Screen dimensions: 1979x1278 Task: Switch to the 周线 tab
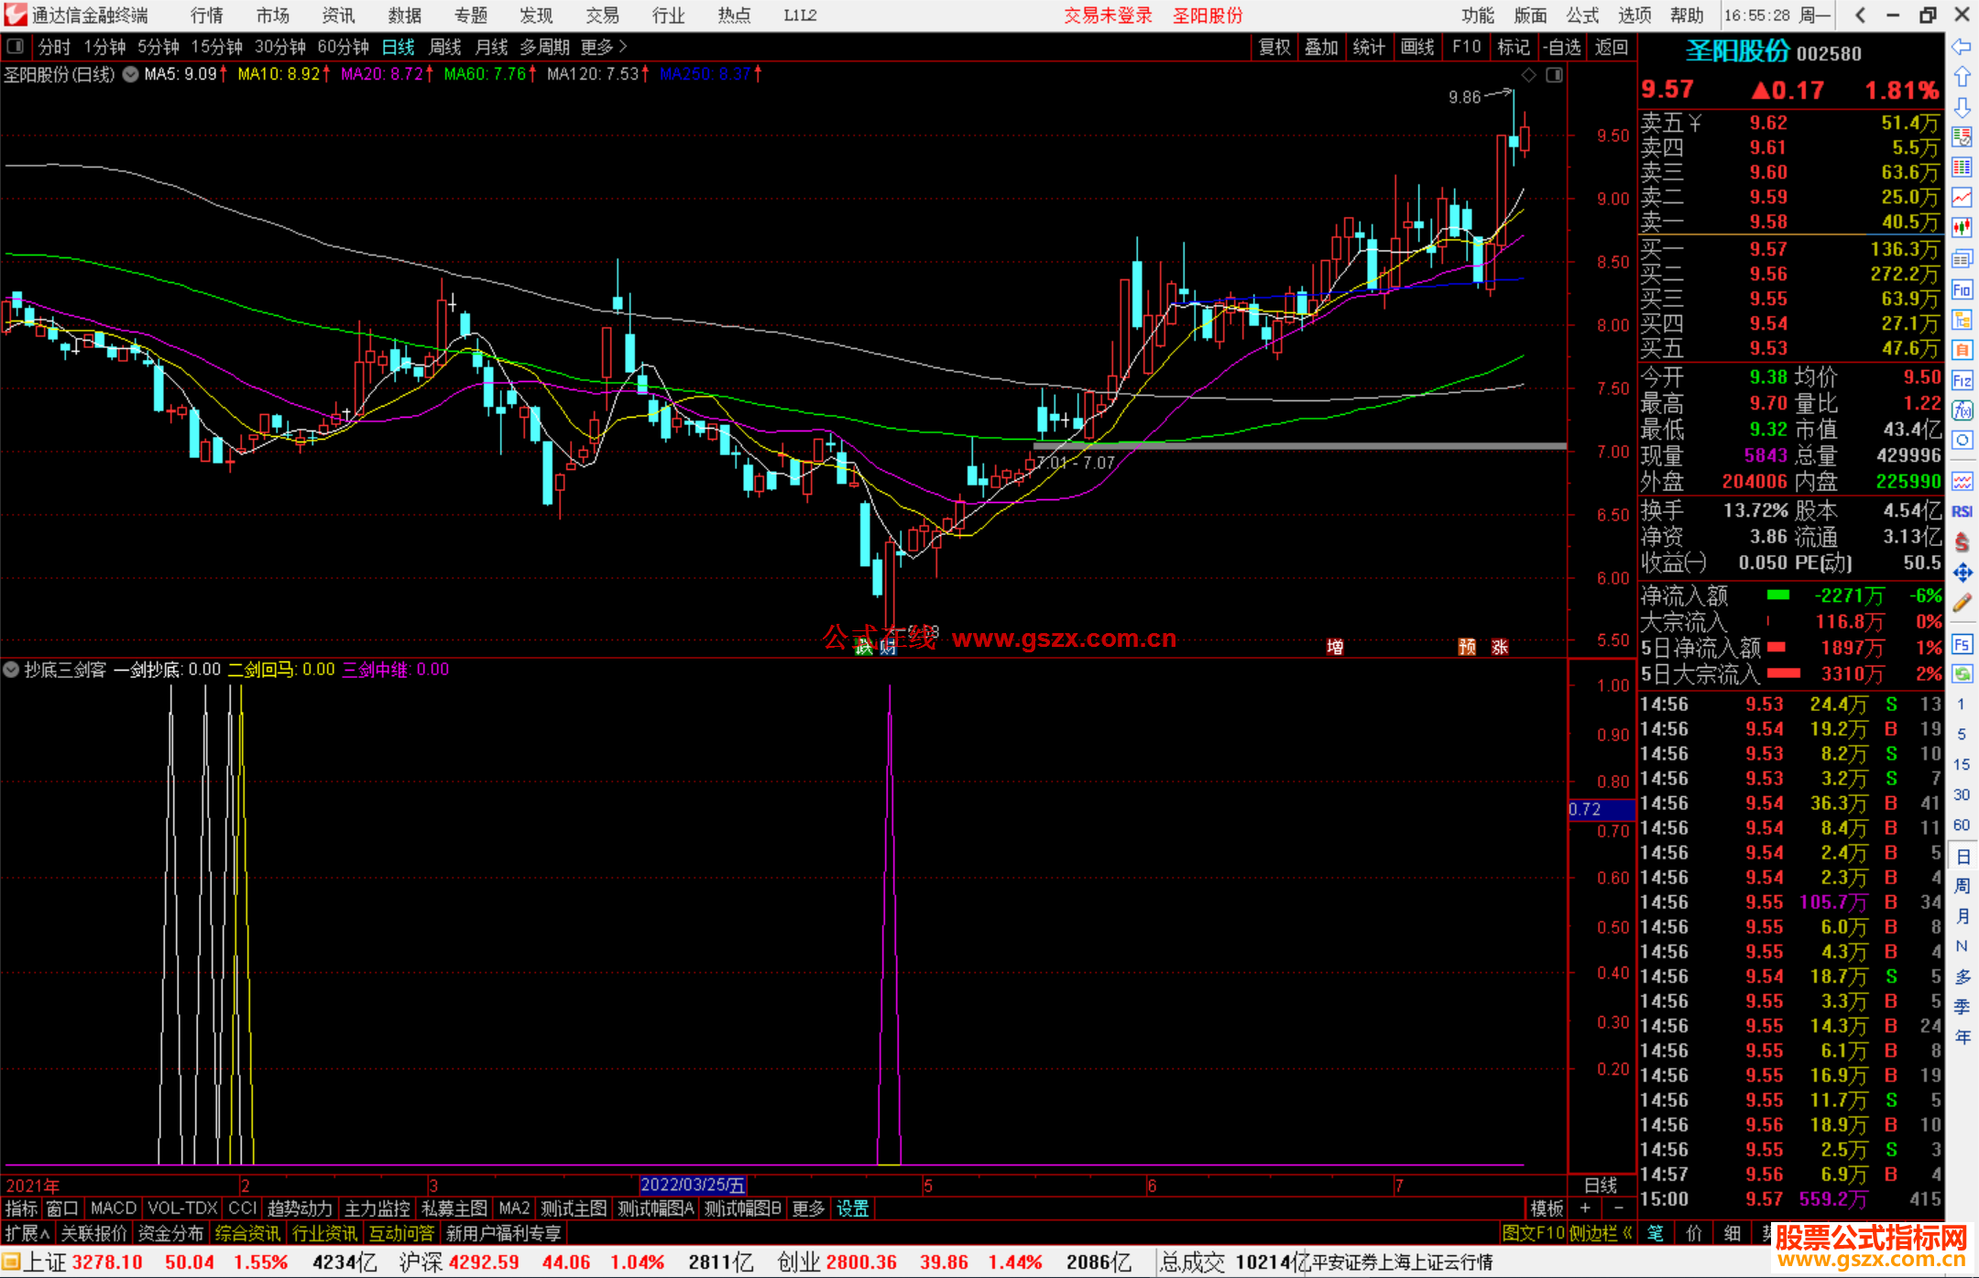pos(445,47)
